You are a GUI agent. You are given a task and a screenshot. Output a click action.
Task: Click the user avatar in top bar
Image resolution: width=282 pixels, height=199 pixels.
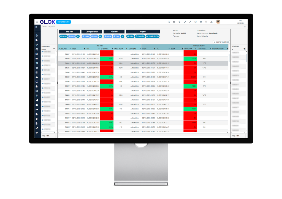pyautogui.click(x=218, y=22)
